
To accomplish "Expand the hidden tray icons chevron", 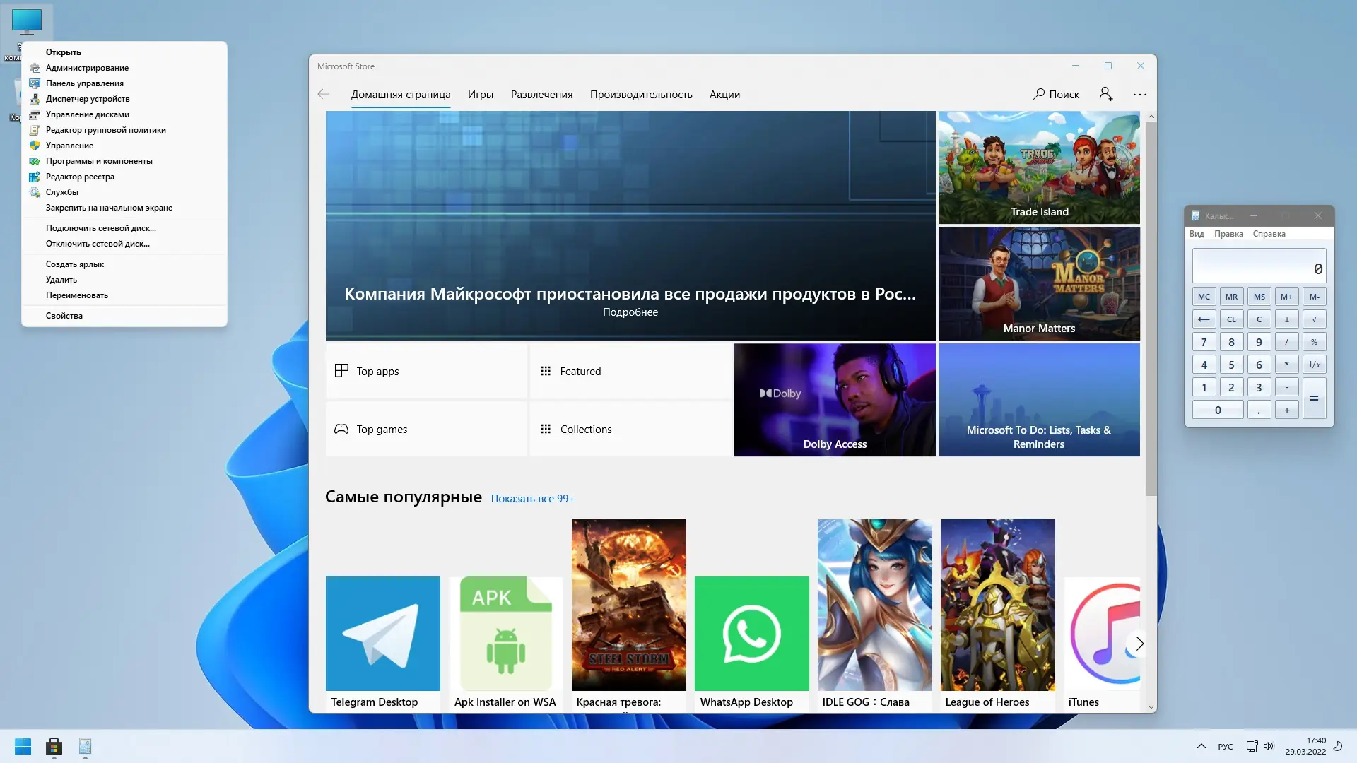I will tap(1201, 746).
